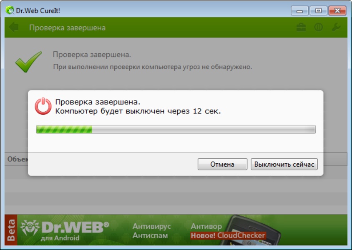352x250 pixels.
Task: Click the Beta label on banner
Action: [11, 230]
